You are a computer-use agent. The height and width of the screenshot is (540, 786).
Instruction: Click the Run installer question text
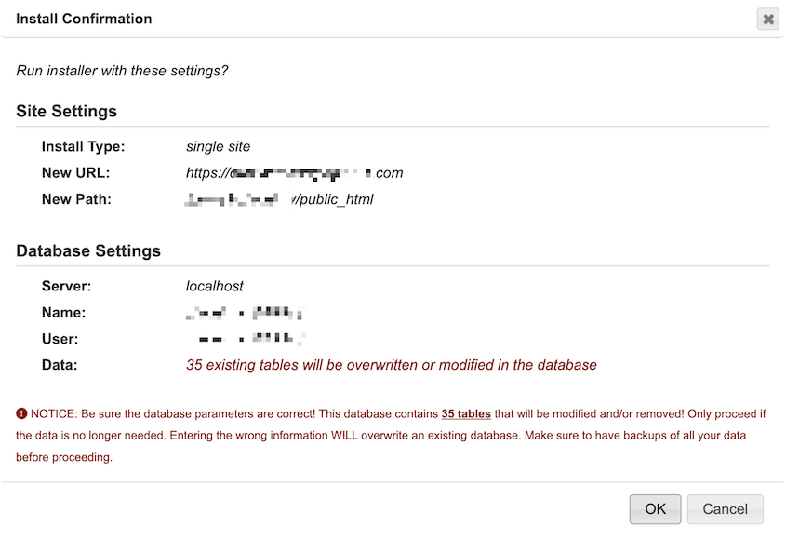122,71
